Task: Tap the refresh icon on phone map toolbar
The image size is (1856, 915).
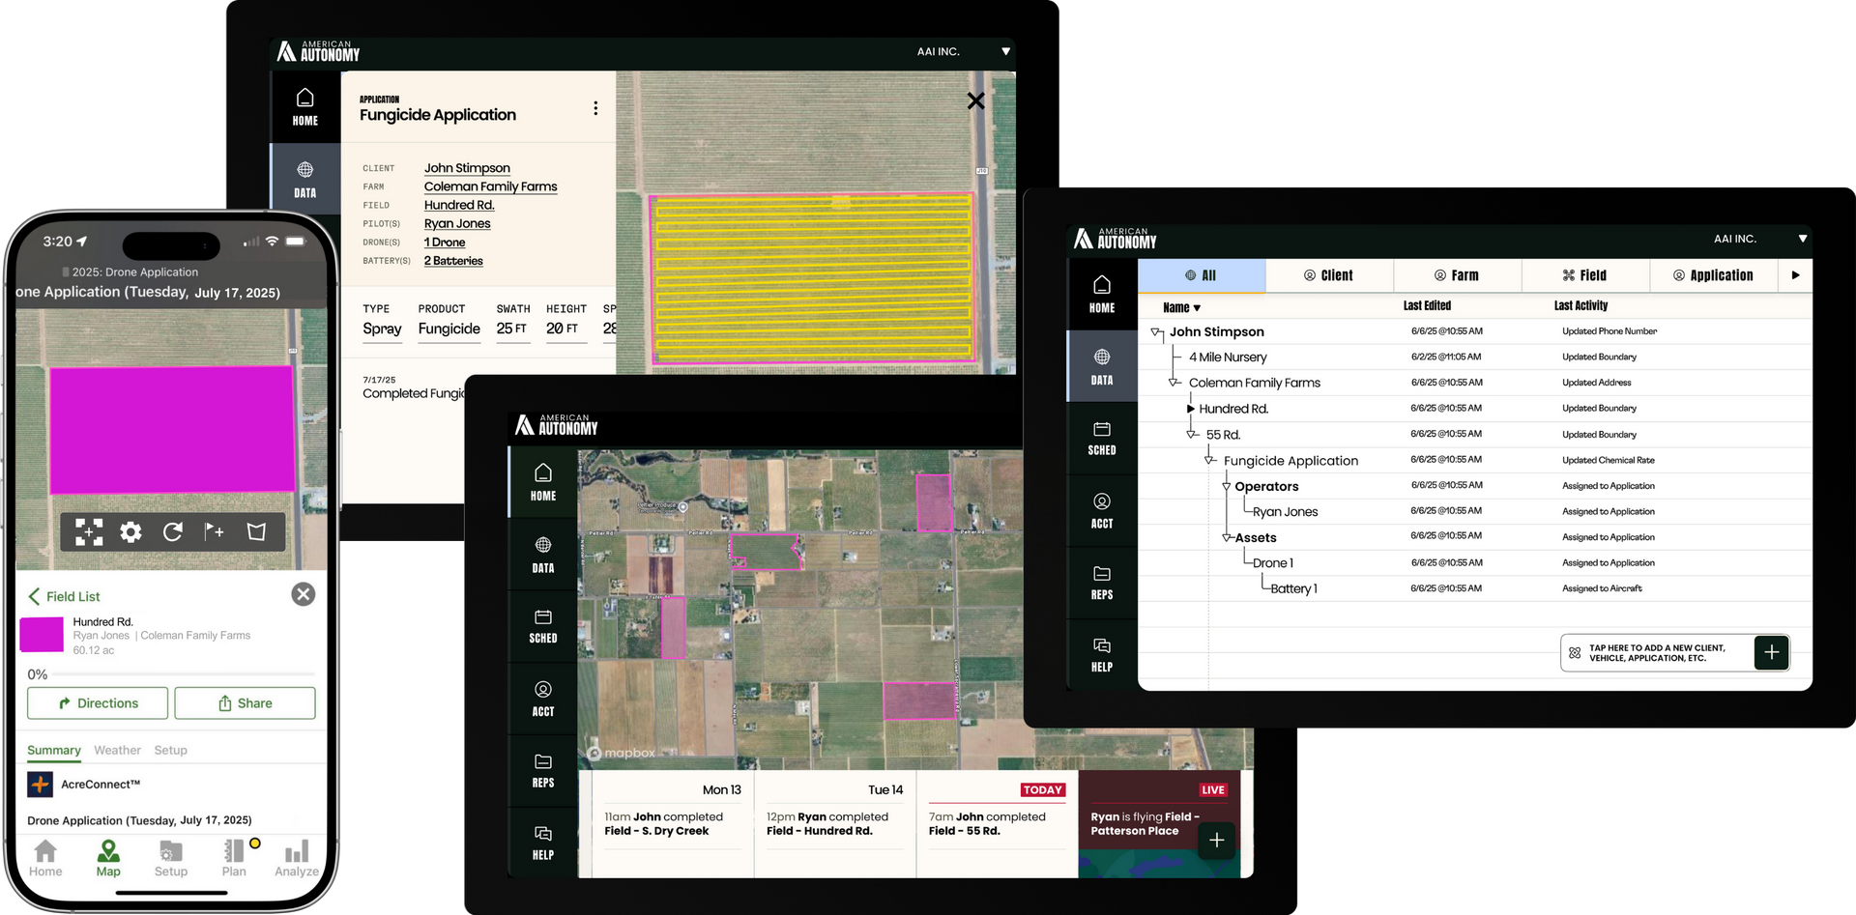Action: [x=173, y=531]
